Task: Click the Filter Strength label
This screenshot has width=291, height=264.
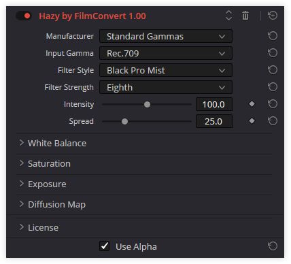Action: tap(69, 87)
